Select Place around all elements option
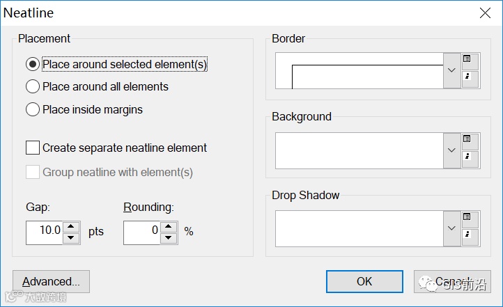503x307 pixels. pyautogui.click(x=32, y=87)
